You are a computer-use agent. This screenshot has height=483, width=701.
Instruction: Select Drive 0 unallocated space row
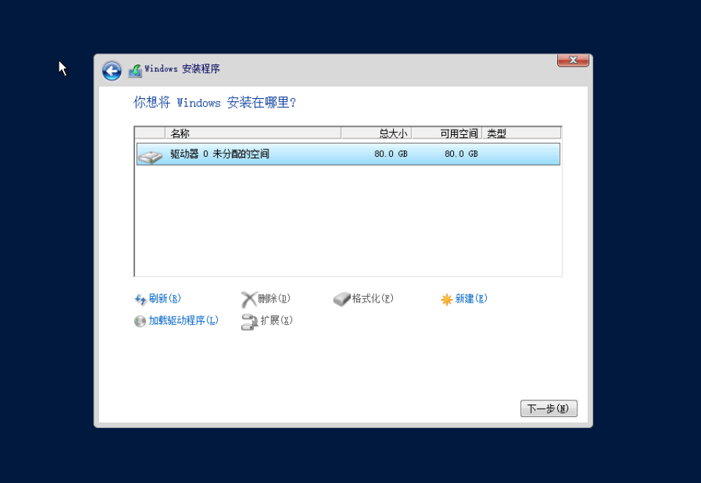[x=348, y=154]
